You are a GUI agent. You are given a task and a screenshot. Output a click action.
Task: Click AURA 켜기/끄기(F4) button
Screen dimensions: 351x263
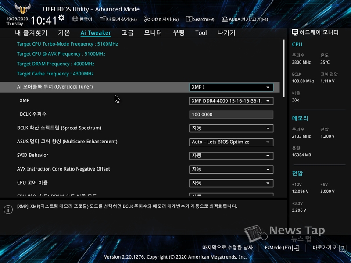[245, 19]
